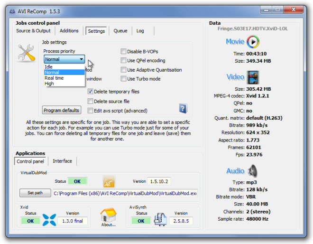Click the frames value 62101
The image size is (313, 244).
254,148
